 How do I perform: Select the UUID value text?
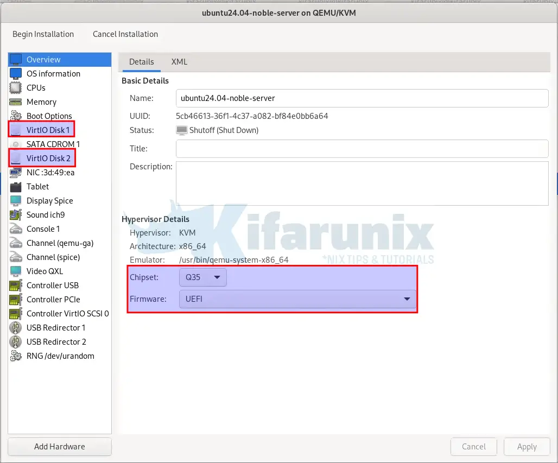coord(252,116)
